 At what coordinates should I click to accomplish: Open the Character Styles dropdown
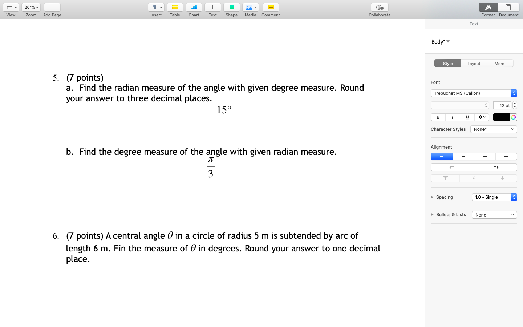coord(493,129)
